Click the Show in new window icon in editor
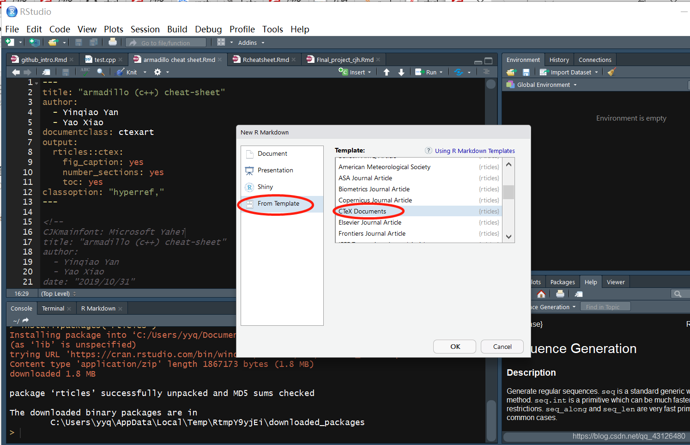The width and height of the screenshot is (690, 445). pyautogui.click(x=46, y=72)
